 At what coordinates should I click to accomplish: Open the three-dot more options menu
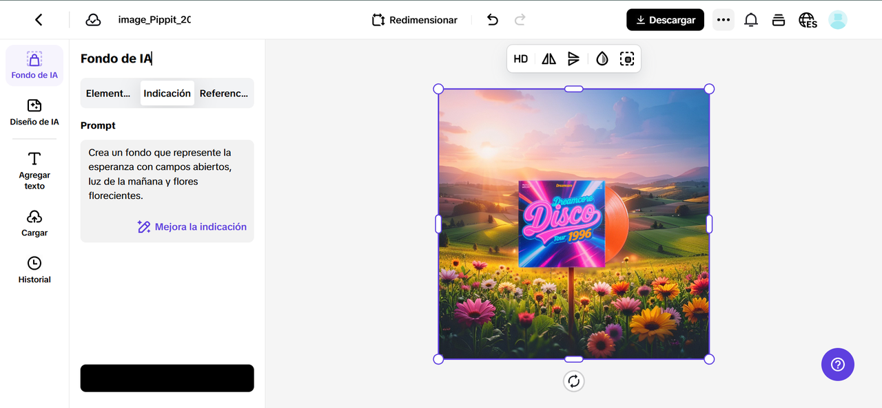(723, 20)
